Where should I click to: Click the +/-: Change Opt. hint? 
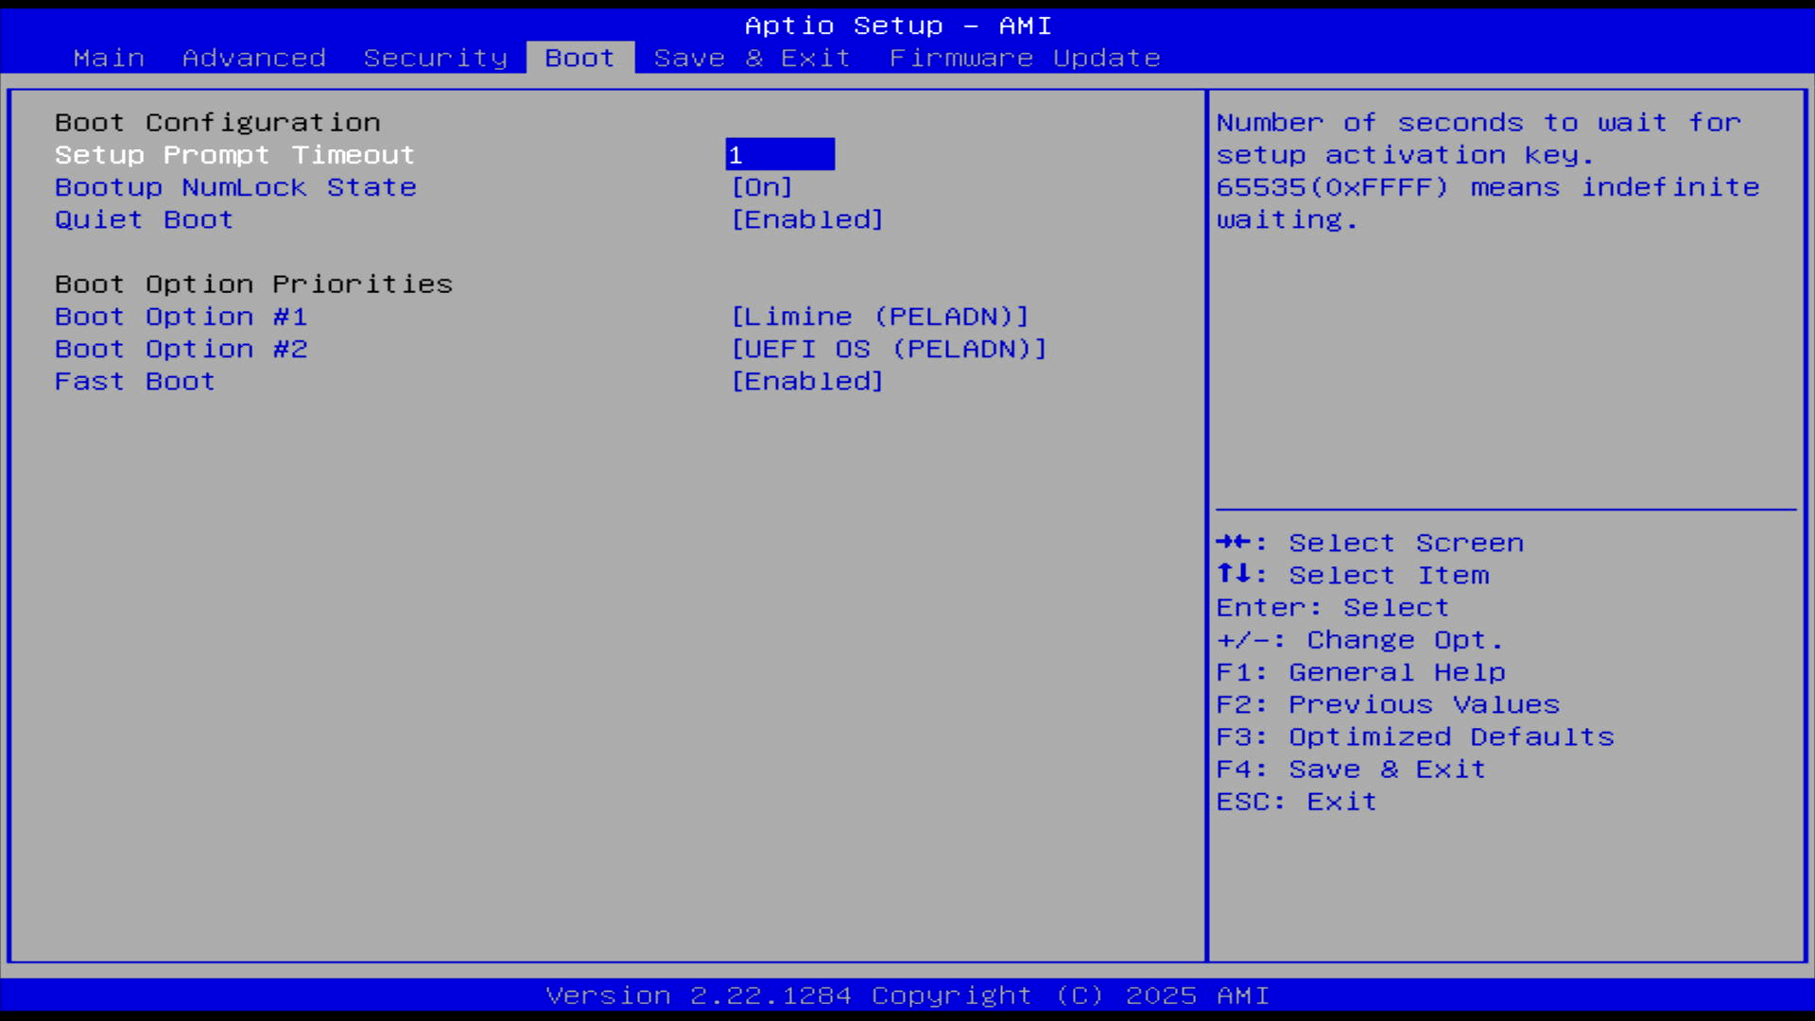tap(1359, 640)
